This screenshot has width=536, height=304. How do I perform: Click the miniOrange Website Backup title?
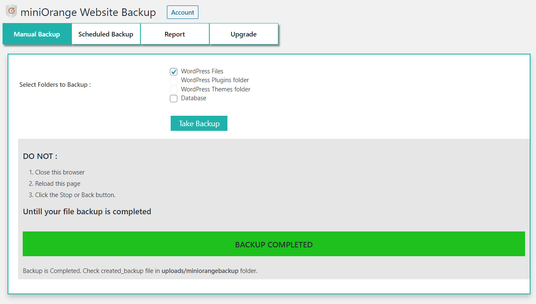[88, 12]
